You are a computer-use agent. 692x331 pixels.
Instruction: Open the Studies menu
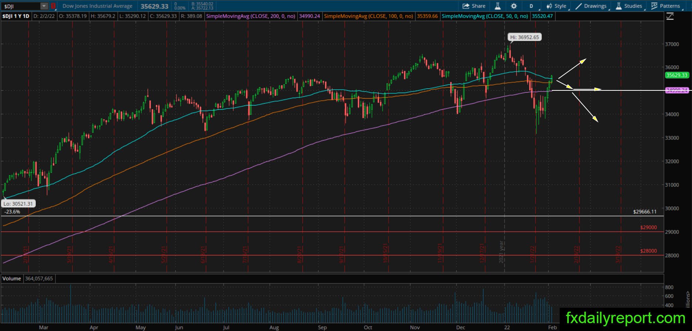pyautogui.click(x=630, y=6)
